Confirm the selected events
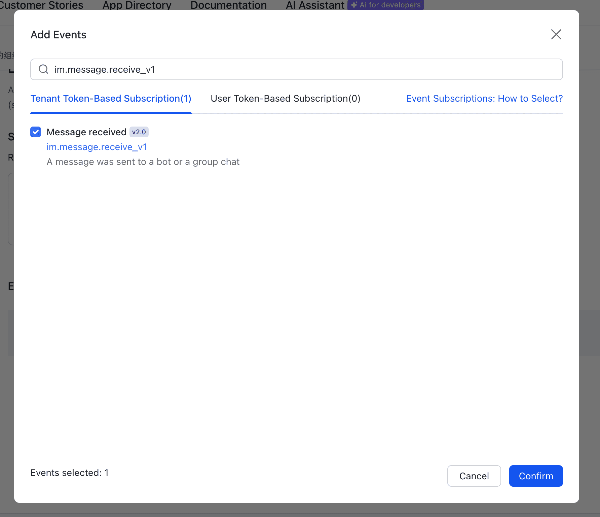The height and width of the screenshot is (517, 600). [535, 476]
